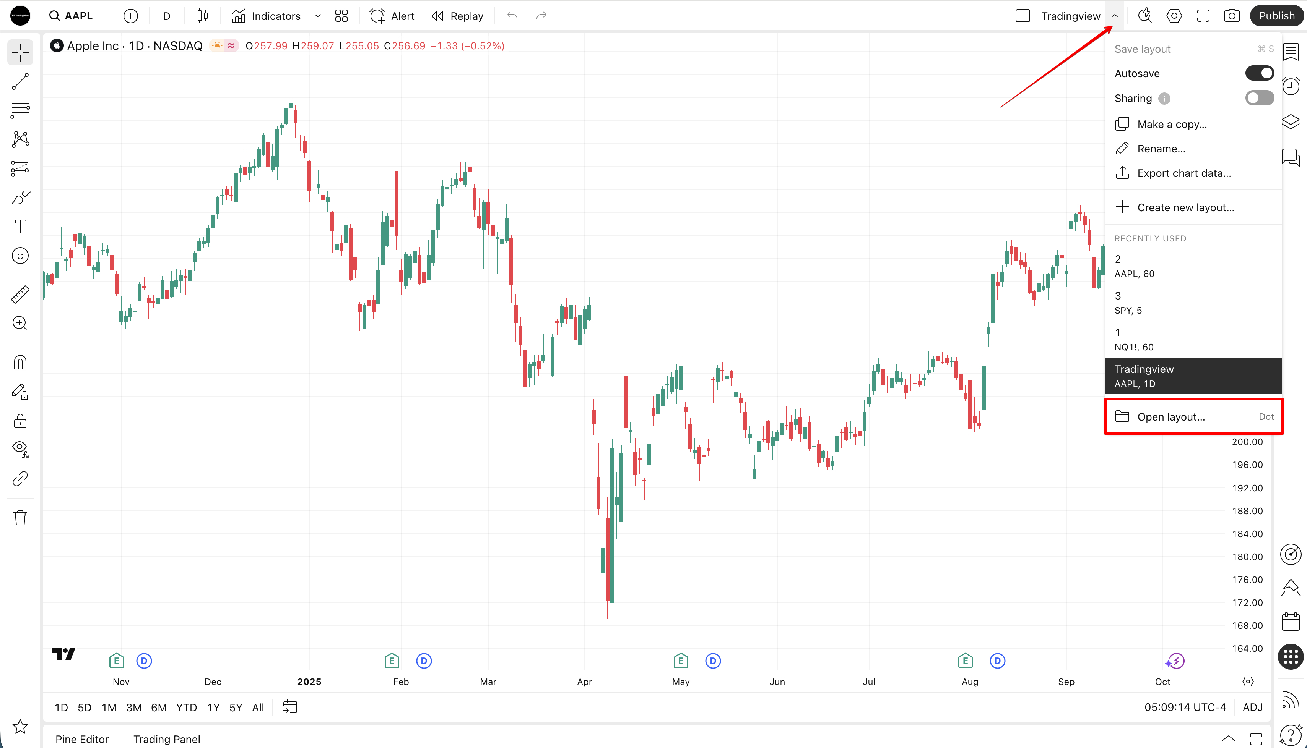
Task: Click the candlestick chart style icon
Action: pyautogui.click(x=203, y=16)
